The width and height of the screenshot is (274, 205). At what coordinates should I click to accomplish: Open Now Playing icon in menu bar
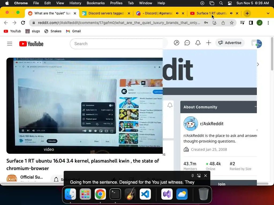click(x=202, y=3)
